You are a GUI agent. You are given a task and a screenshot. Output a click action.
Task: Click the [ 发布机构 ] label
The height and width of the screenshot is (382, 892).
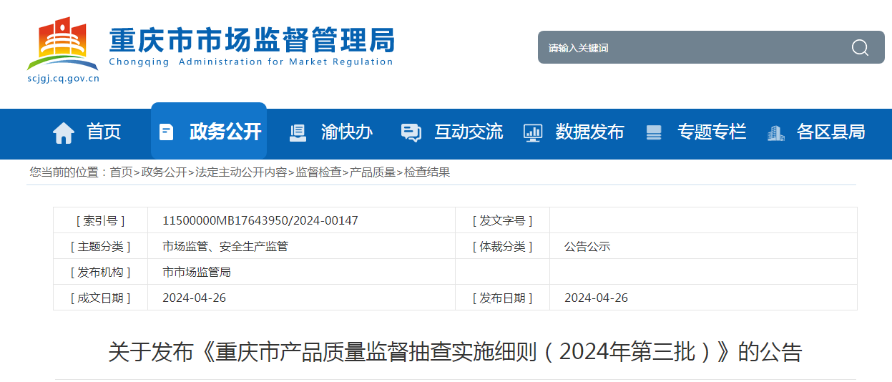[101, 273]
